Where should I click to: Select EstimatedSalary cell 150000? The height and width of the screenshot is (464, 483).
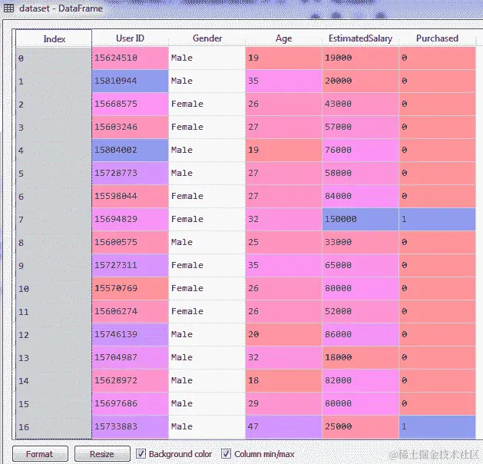[360, 220]
